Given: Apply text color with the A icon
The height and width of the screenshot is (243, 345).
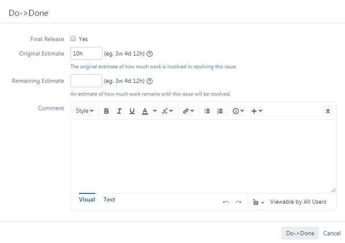Looking at the screenshot, I should 145,111.
